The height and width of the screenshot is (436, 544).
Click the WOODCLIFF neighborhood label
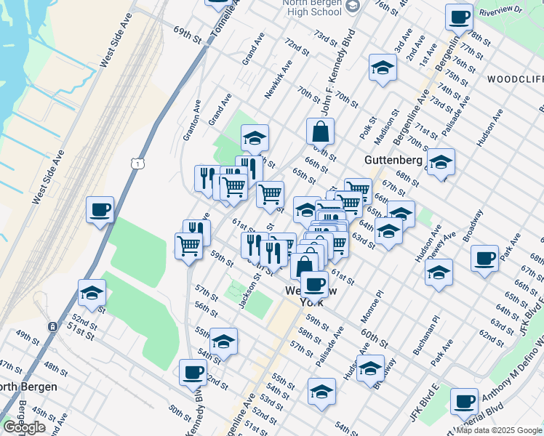click(x=516, y=79)
